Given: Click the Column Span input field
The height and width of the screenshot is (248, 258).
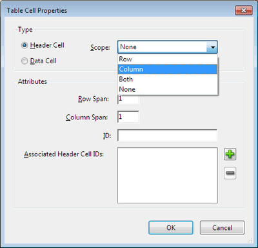Looking at the screenshot, I should tap(128, 117).
